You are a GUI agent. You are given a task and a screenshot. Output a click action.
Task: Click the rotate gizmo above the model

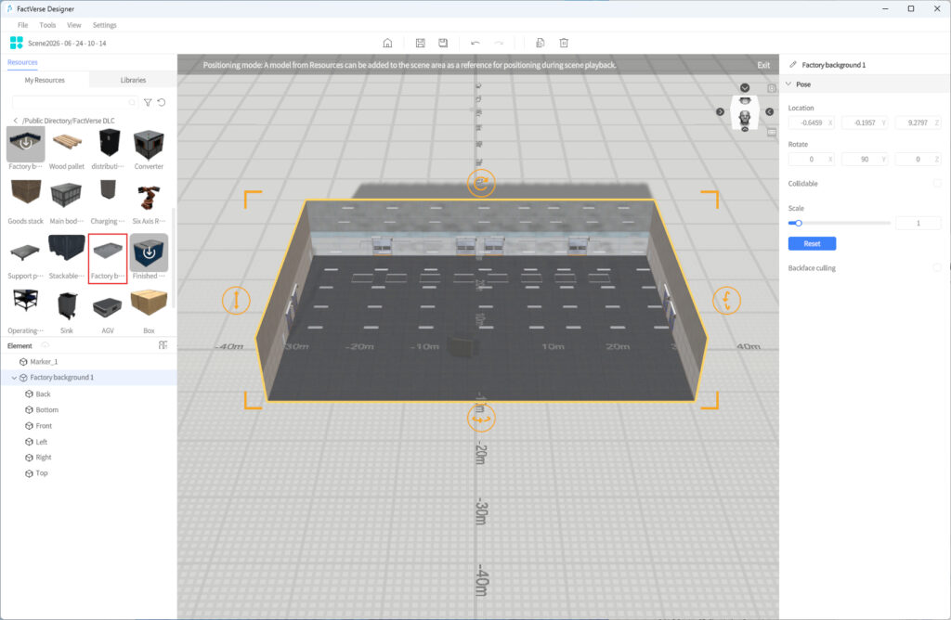[x=482, y=183]
